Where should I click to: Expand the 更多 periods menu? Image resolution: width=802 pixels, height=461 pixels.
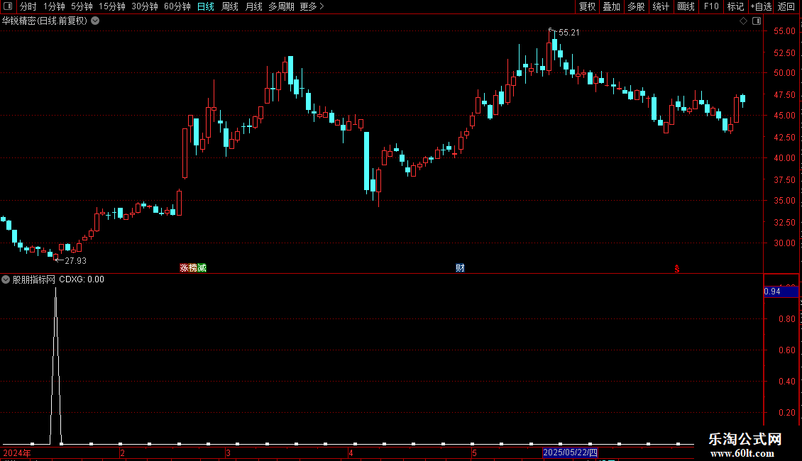click(312, 6)
